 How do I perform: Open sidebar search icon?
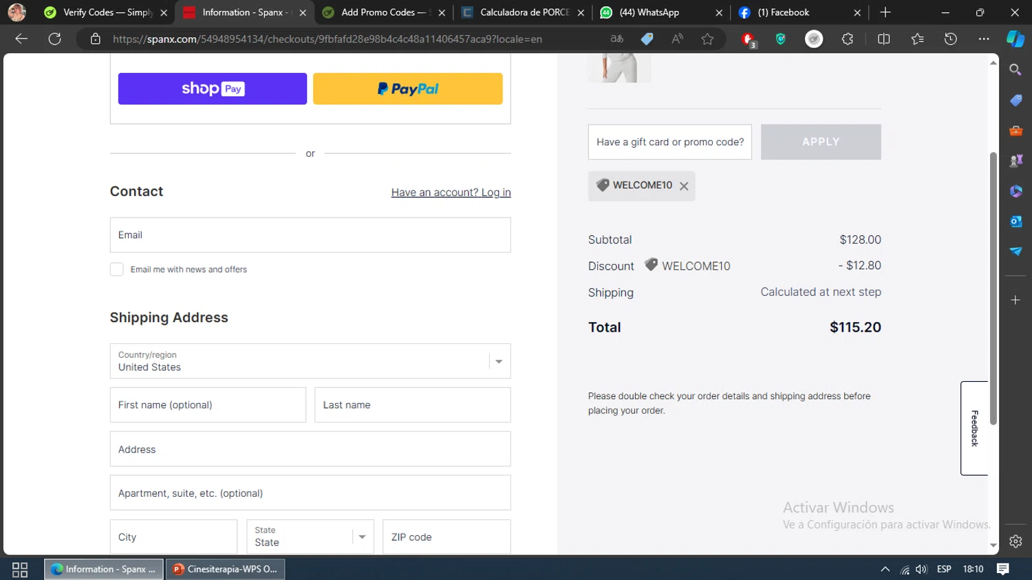coord(1015,69)
